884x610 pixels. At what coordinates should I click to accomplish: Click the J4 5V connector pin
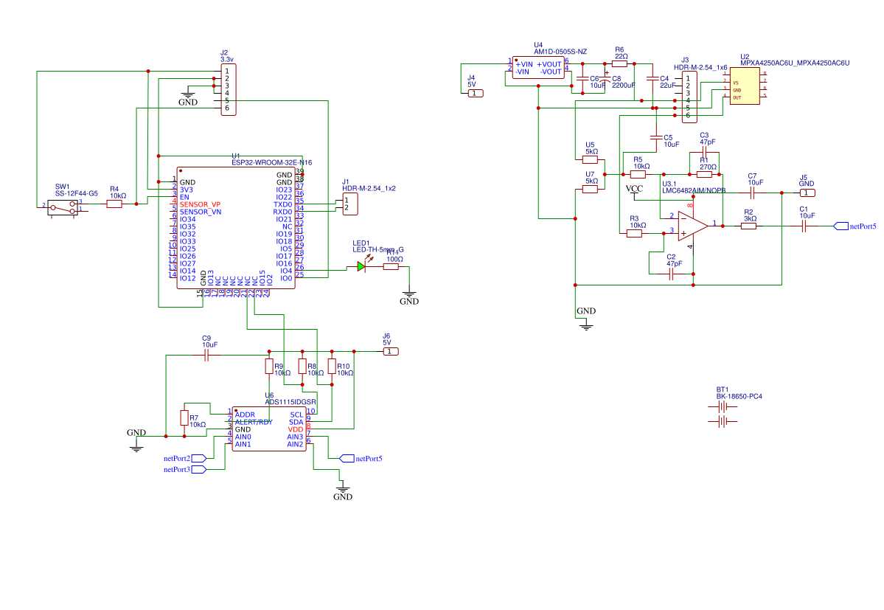coord(476,93)
